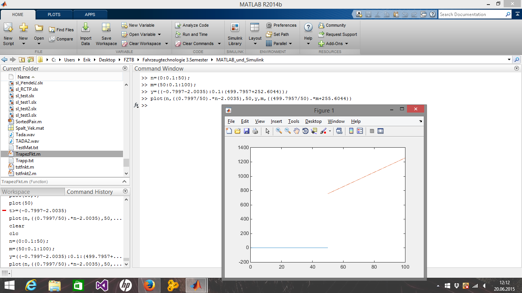Open the Tools menu in Figure 1

point(293,121)
